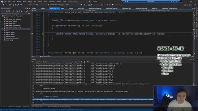198x111 pixels.
Task: Open the Build menu
Action: (x=24, y=2)
